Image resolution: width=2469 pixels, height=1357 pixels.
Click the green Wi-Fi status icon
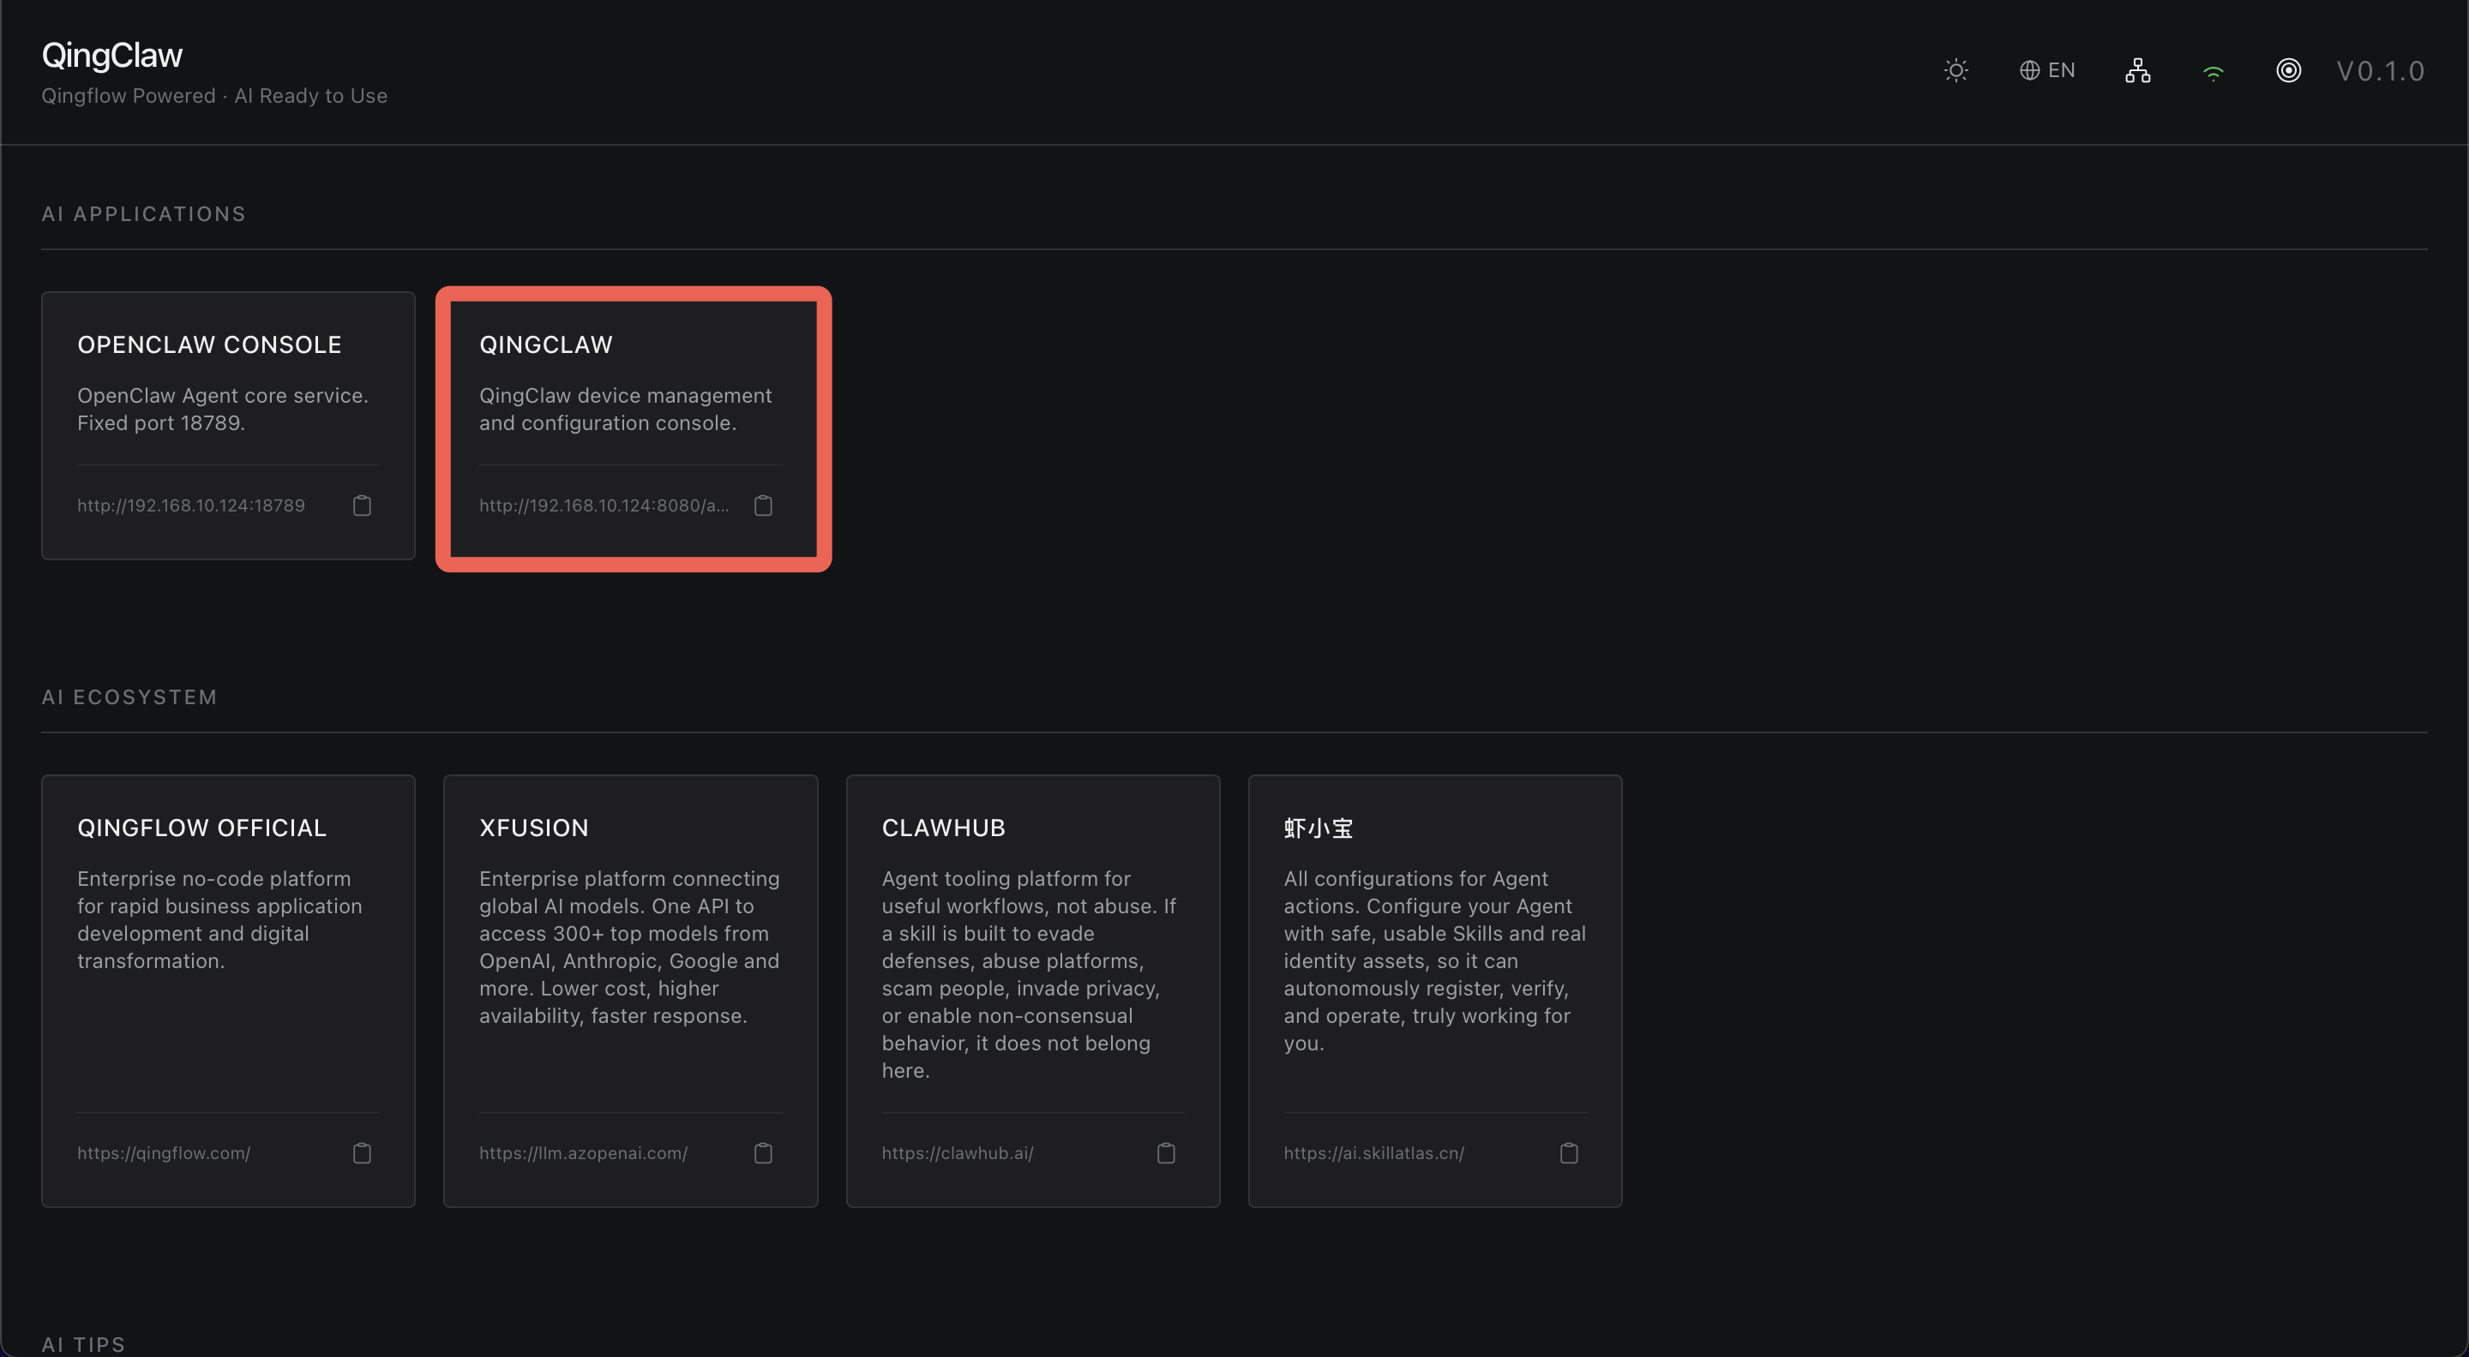click(x=2213, y=73)
